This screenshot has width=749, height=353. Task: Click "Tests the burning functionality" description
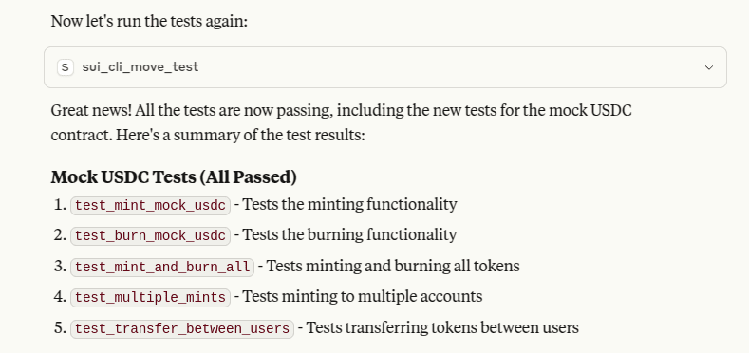pyautogui.click(x=350, y=235)
